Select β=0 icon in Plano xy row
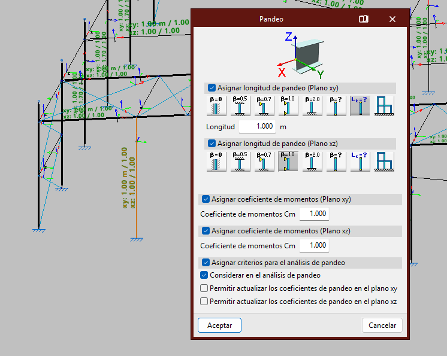This screenshot has height=356, width=447. click(x=216, y=106)
